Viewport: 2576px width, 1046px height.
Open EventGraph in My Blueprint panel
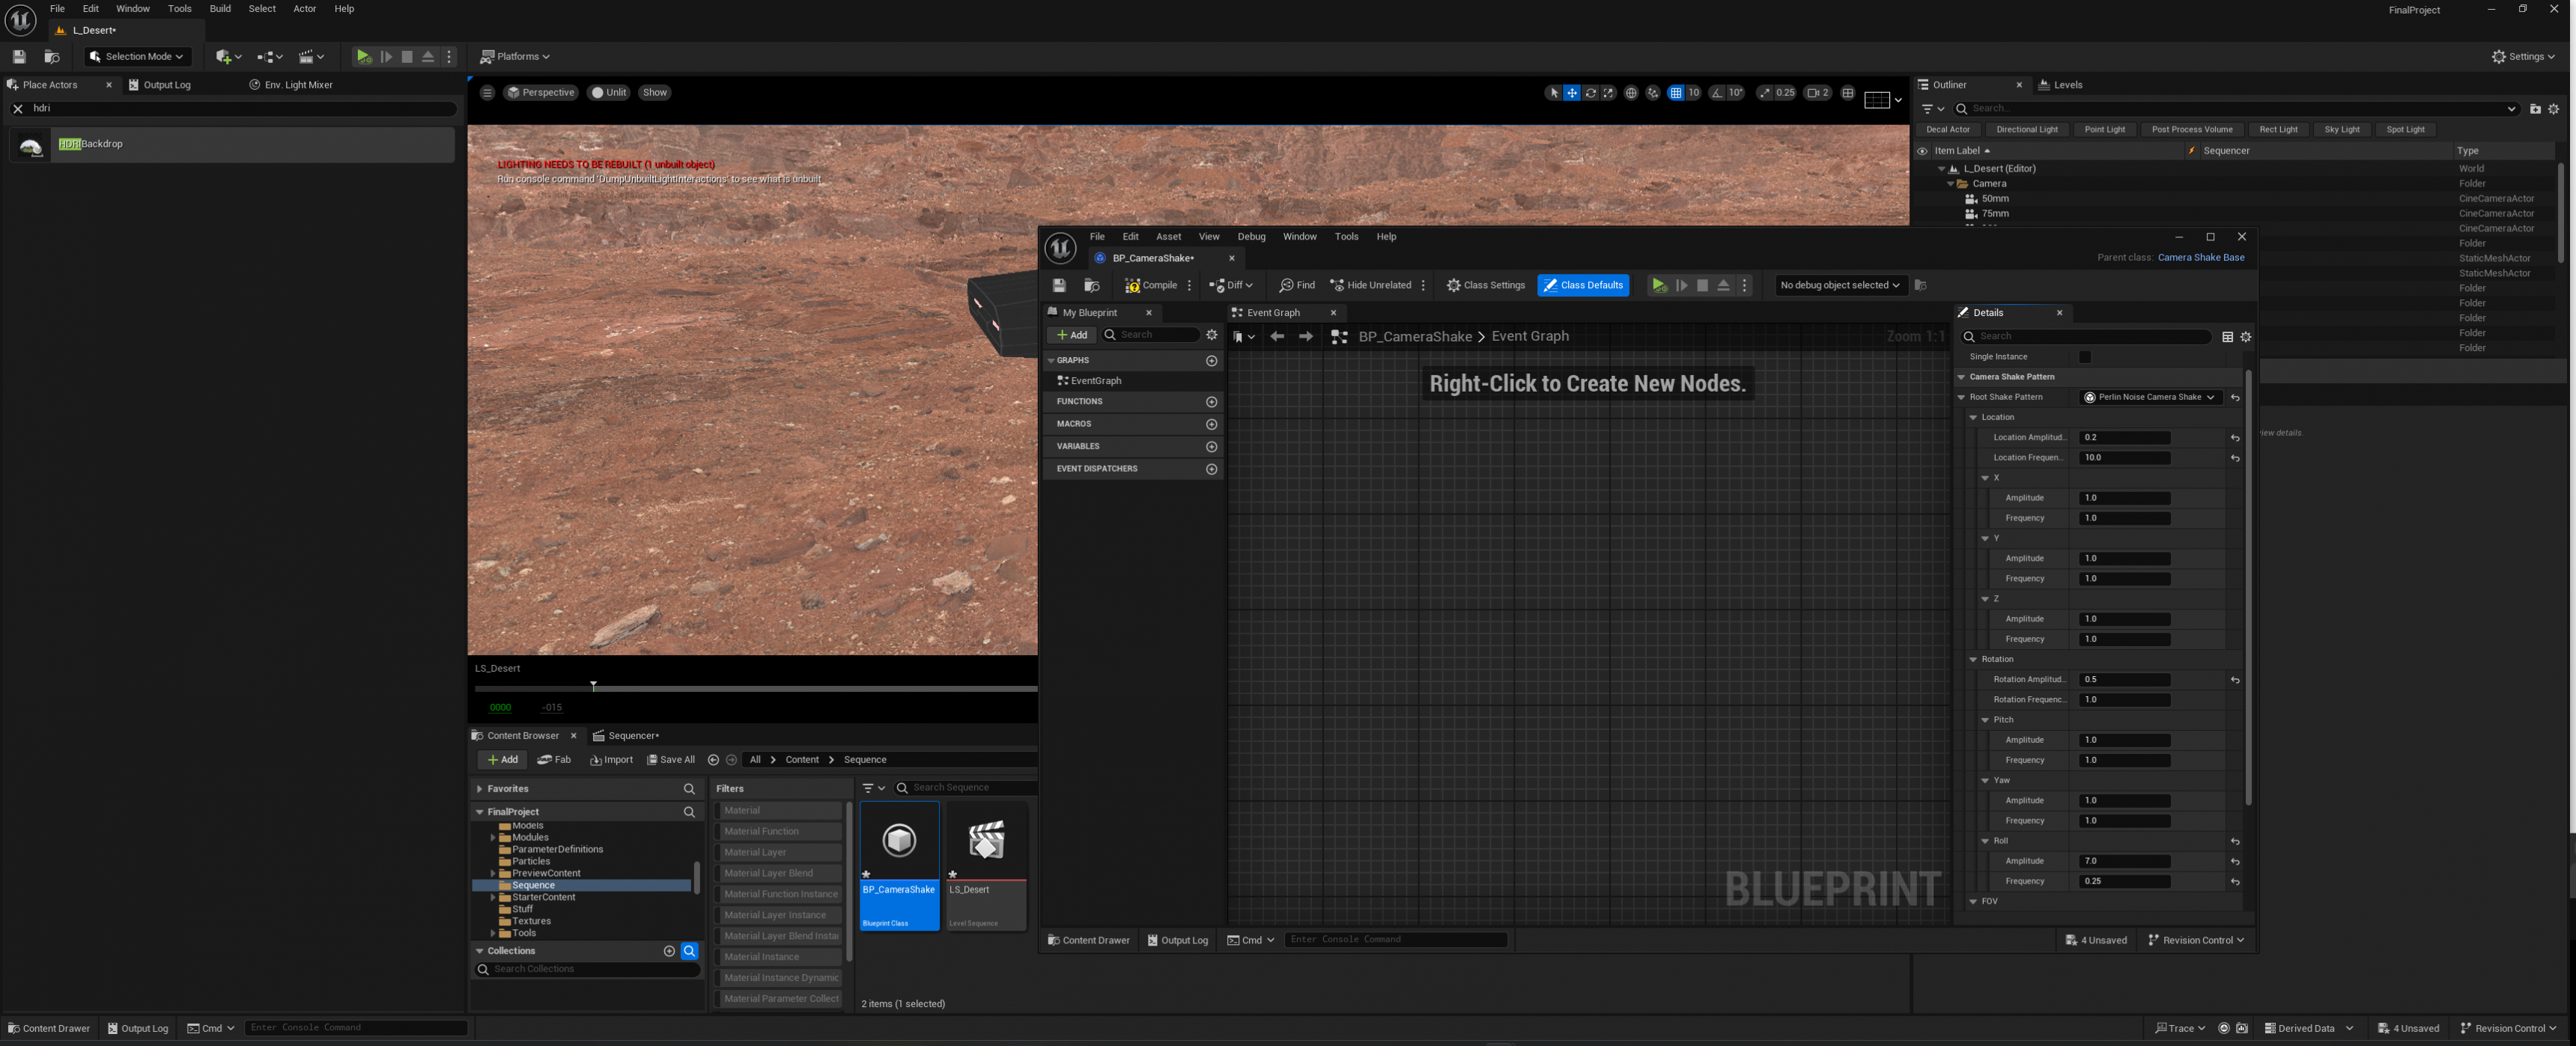1095,381
